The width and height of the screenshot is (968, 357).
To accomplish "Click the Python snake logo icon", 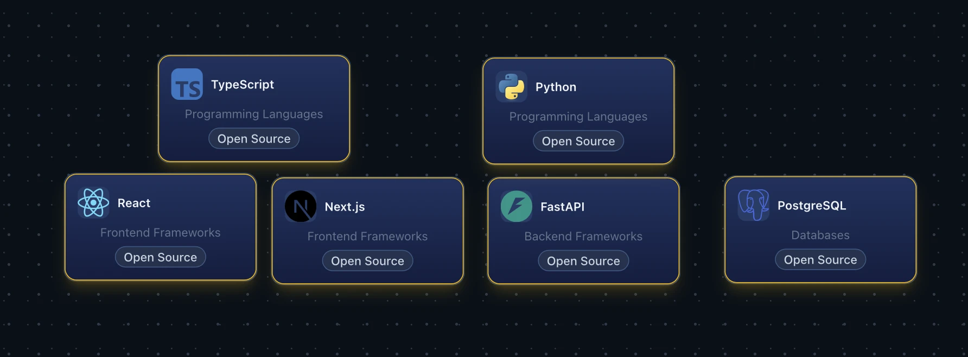I will 511,87.
